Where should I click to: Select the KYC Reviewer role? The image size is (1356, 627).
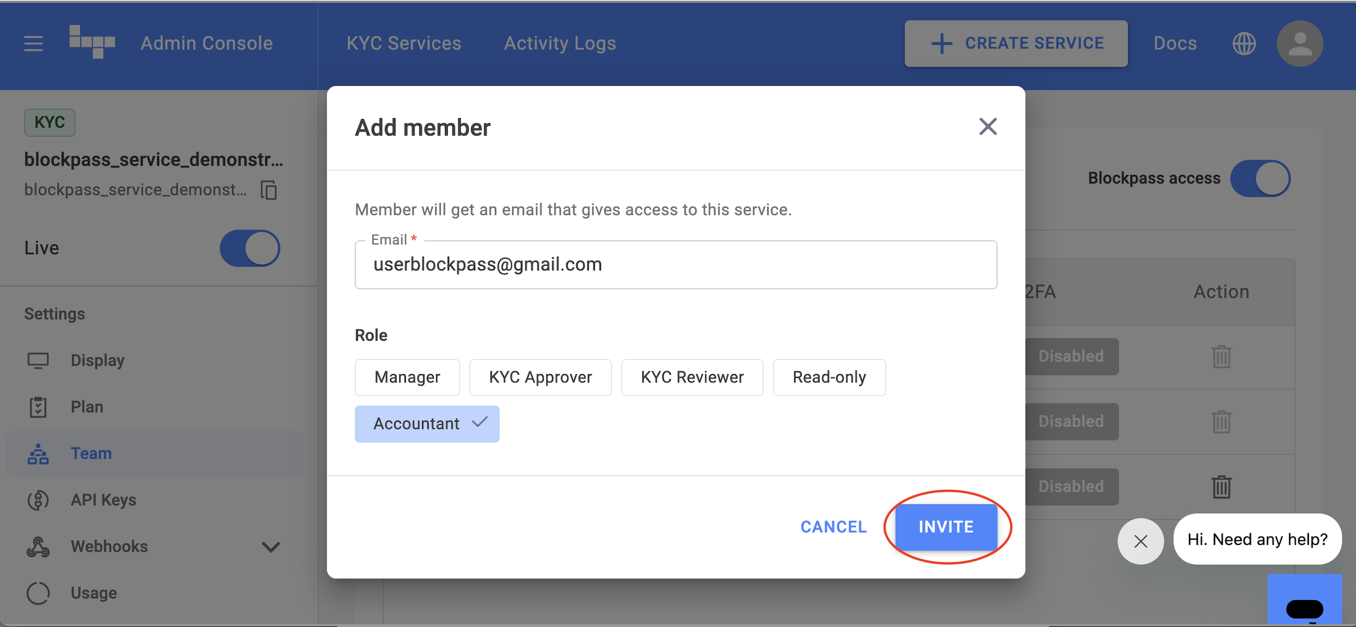tap(692, 377)
